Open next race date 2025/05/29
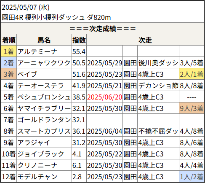The height and width of the screenshot is (183, 205). (104, 63)
